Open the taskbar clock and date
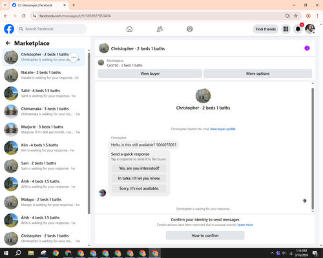The width and height of the screenshot is (323, 258). (x=301, y=253)
